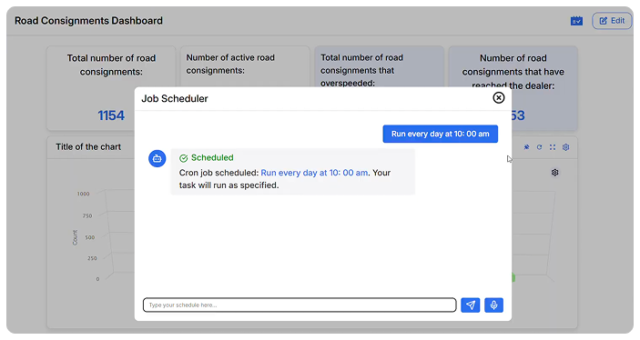Click the 'Run every day at 10: 00 am' message bubble
640x340 pixels.
440,134
